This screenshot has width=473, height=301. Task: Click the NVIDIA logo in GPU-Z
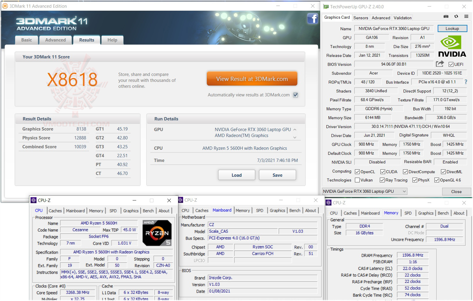pos(452,46)
